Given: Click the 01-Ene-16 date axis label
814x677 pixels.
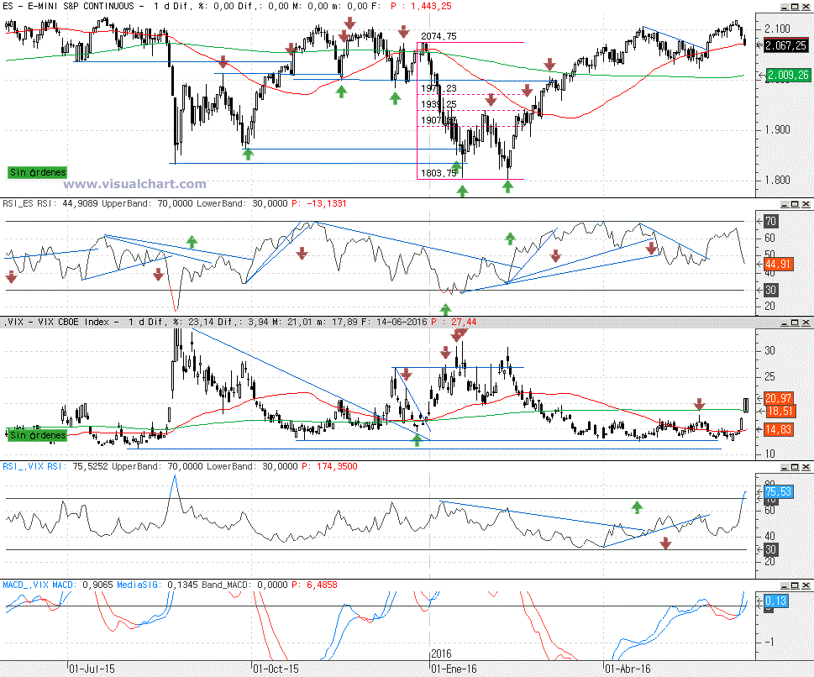Looking at the screenshot, I should pos(454,669).
